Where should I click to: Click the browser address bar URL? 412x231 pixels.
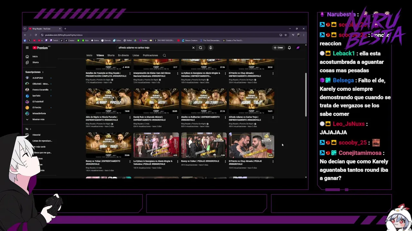[x=64, y=35]
